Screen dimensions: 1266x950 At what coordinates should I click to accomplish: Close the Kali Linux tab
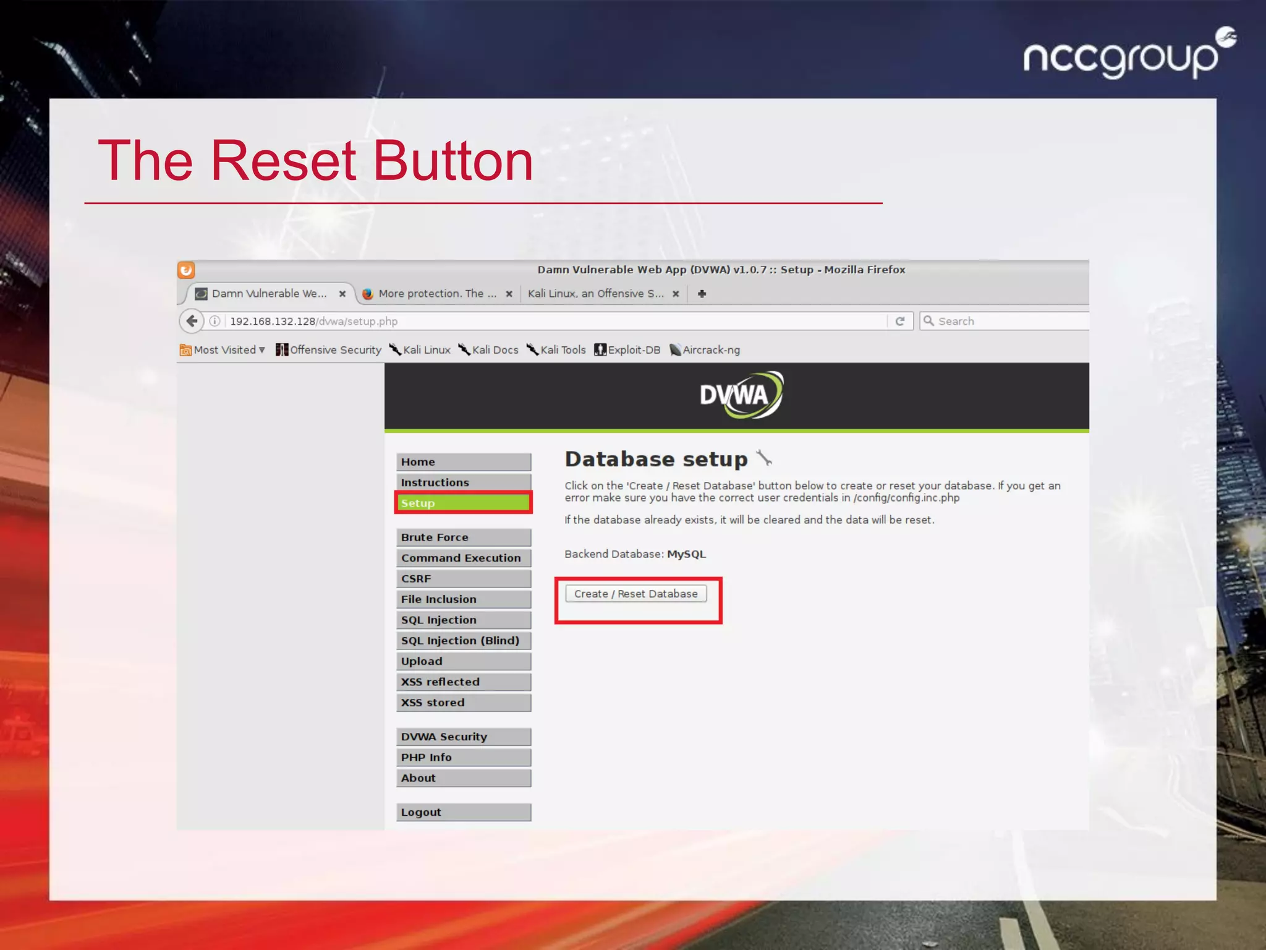(x=676, y=294)
